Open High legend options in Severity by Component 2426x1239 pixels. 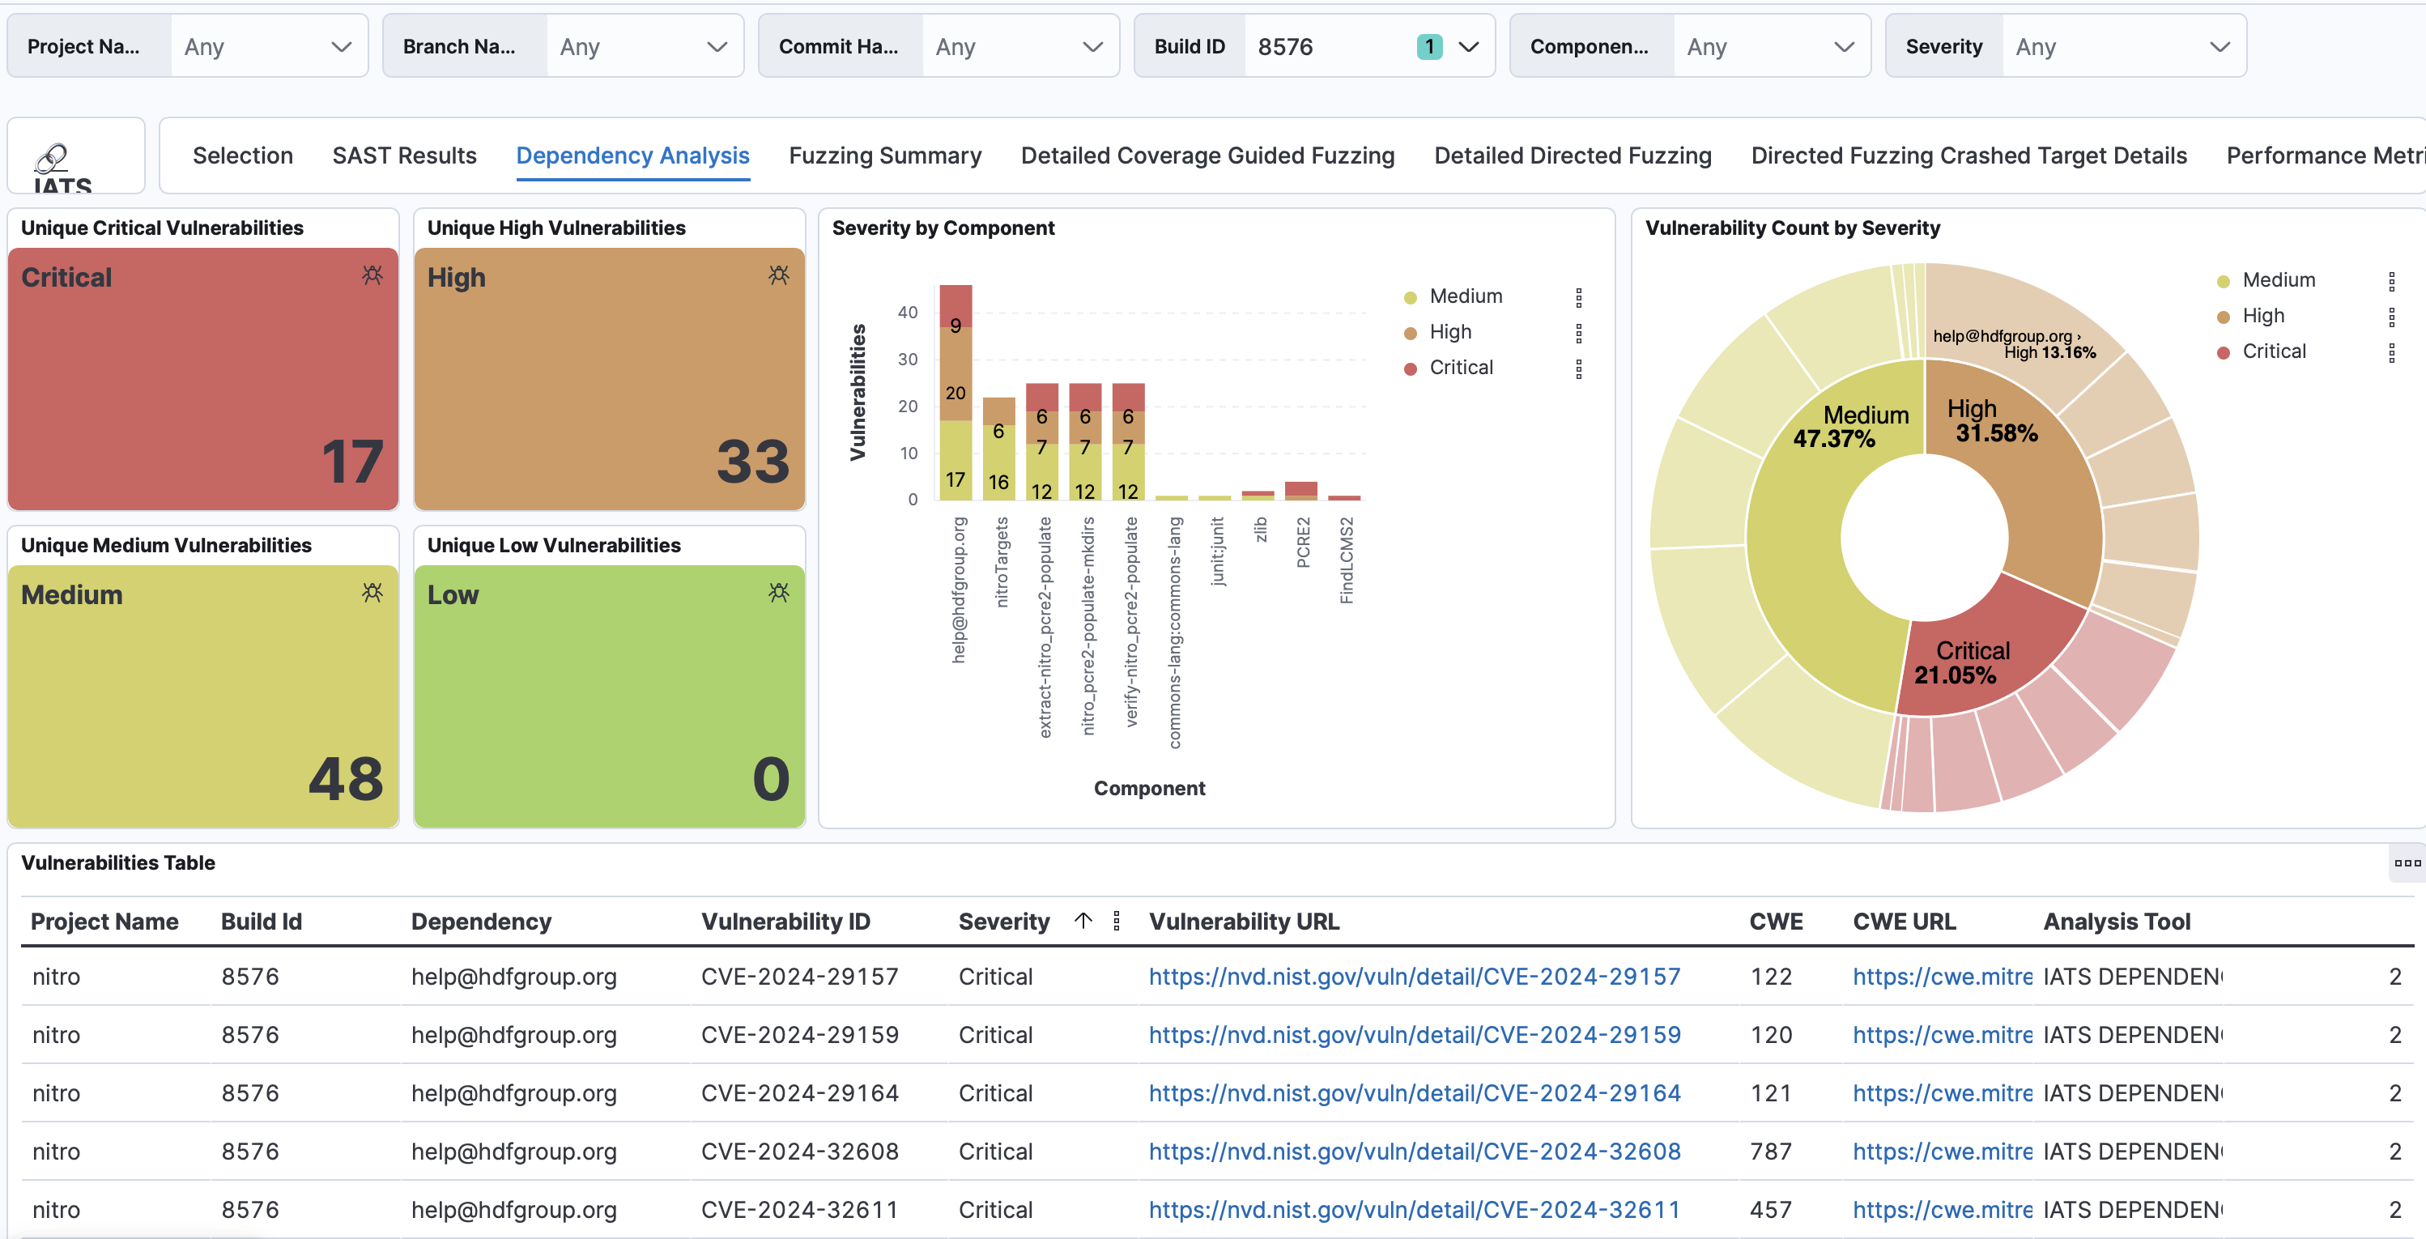click(1579, 334)
